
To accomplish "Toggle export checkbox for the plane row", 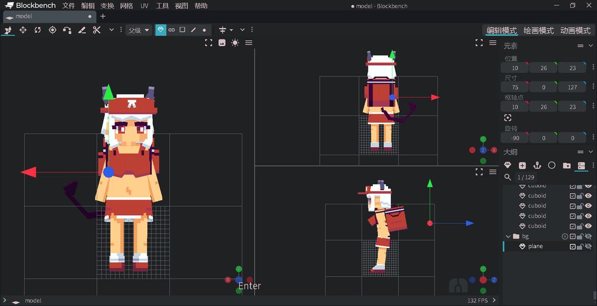I will 573,247.
